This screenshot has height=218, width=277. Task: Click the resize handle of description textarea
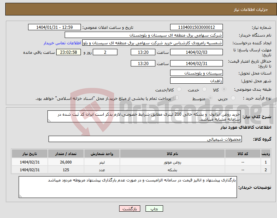point(49,121)
